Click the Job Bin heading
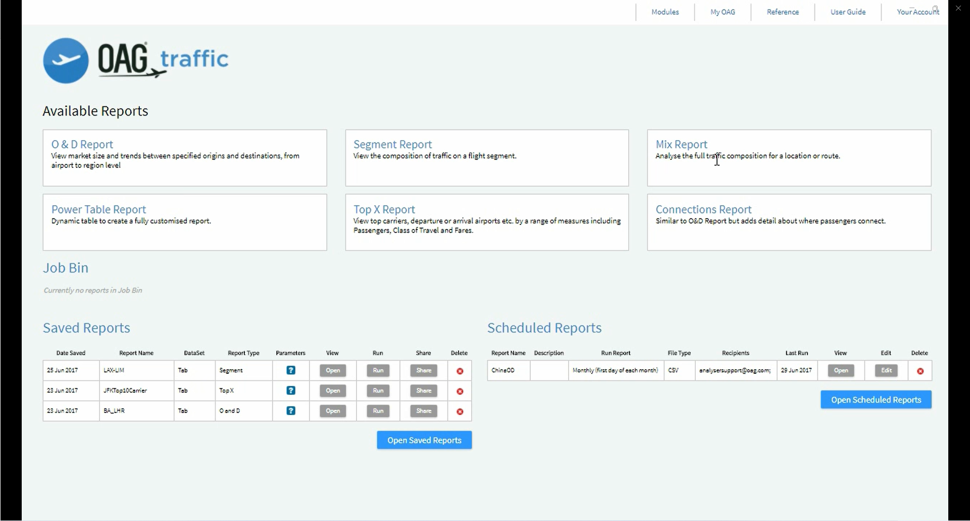 click(x=66, y=268)
